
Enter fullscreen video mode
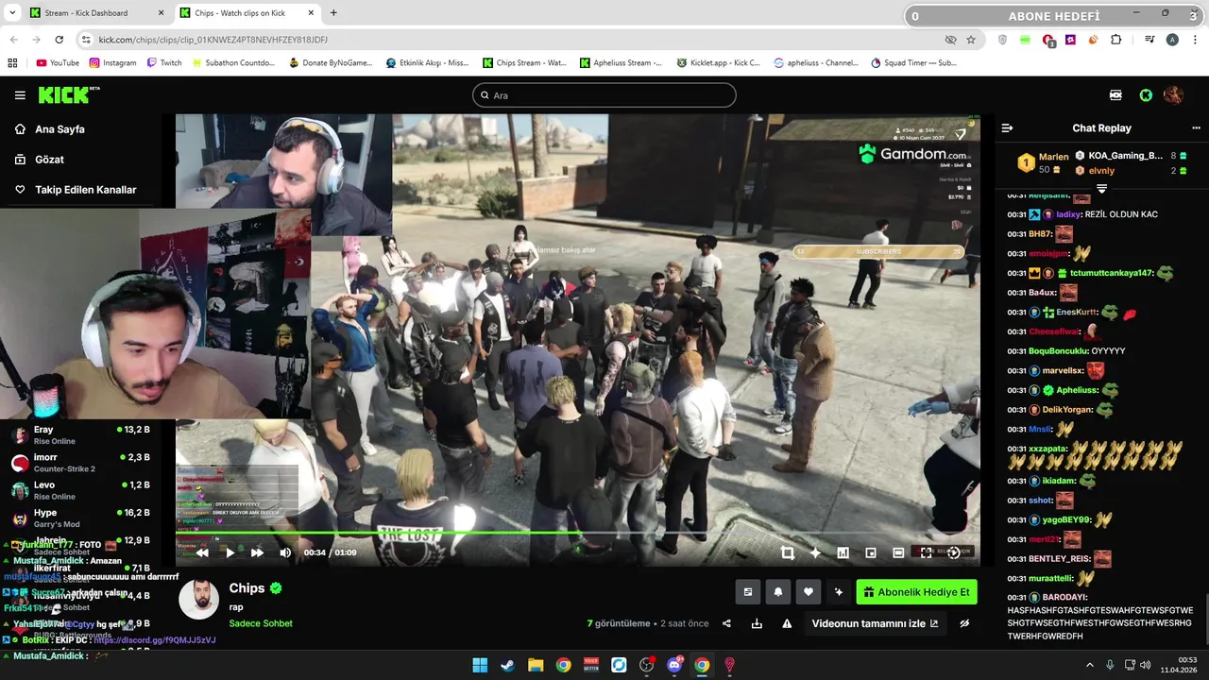coord(926,552)
